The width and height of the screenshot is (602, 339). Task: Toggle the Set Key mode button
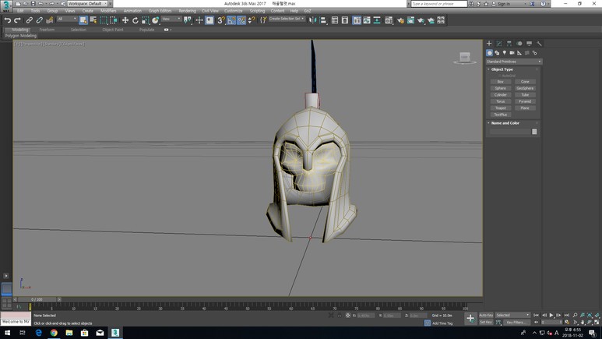(486, 322)
